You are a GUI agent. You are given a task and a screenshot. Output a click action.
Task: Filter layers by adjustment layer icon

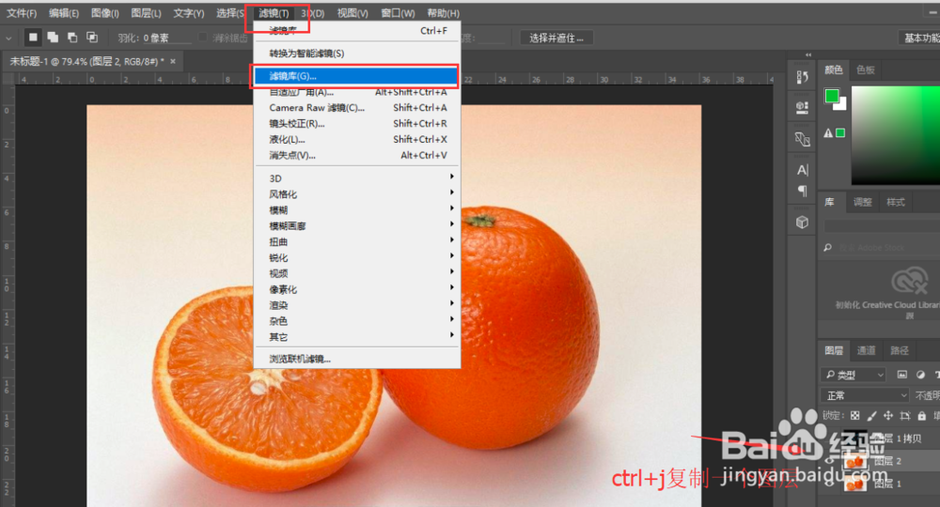tap(921, 375)
